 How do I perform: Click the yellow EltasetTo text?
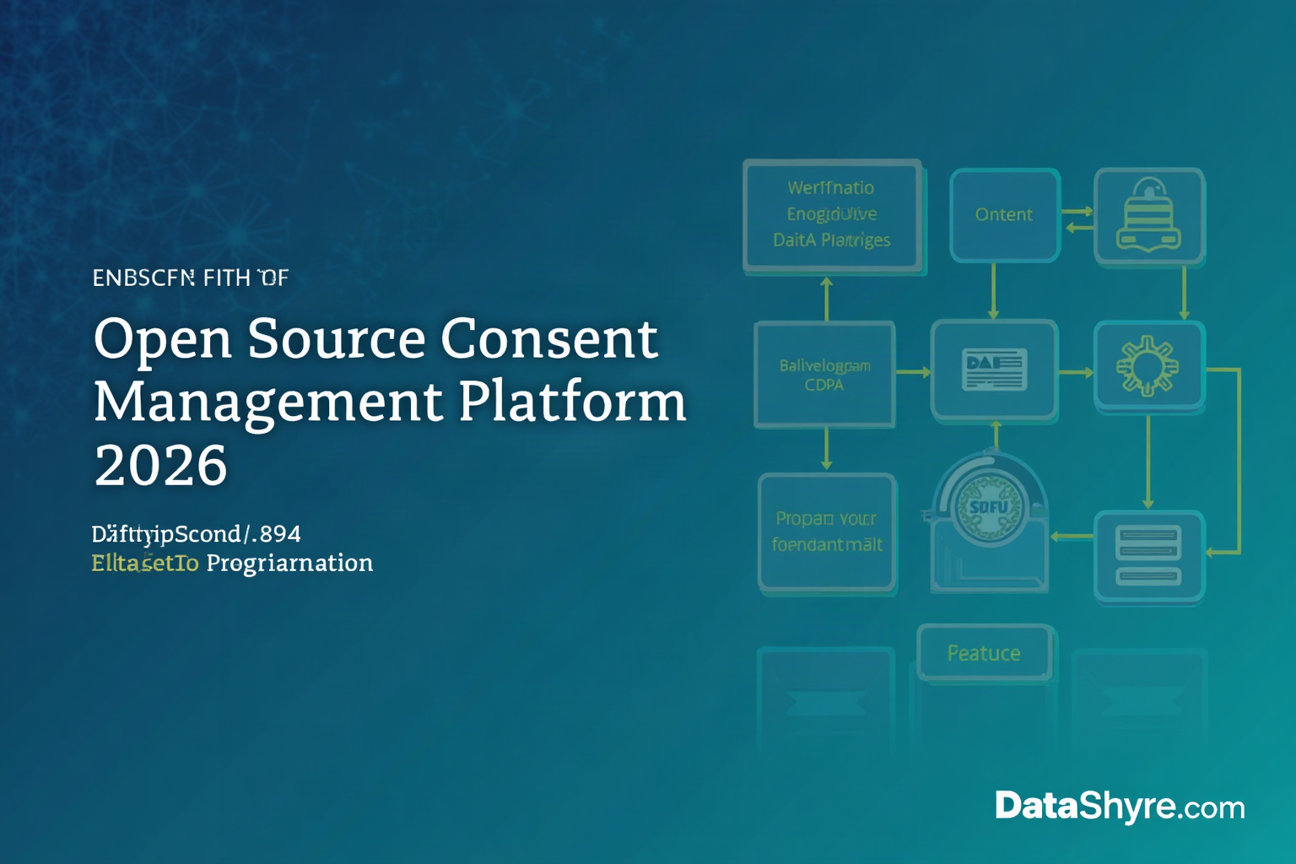(x=145, y=563)
